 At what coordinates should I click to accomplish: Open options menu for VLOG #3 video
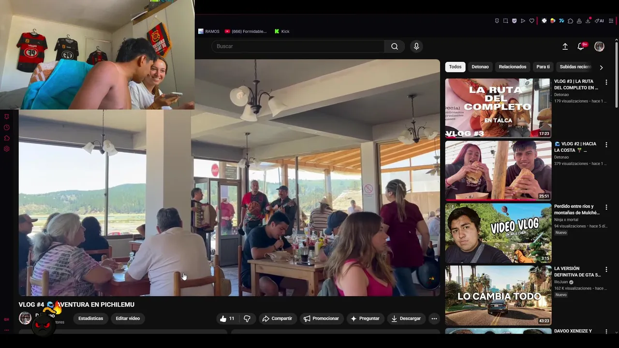point(606,83)
